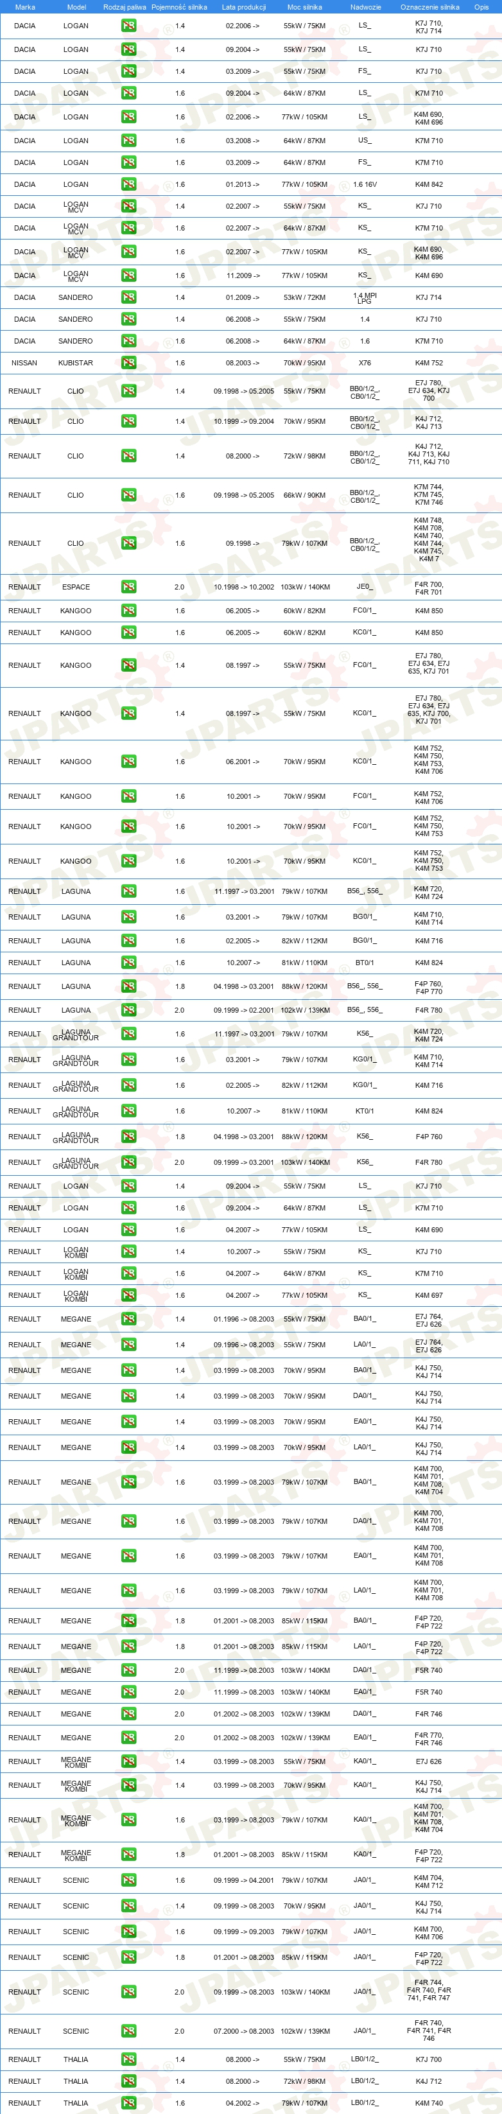Click fuel icon in Clio 72kW / 98KM row
This screenshot has width=502, height=2114.
coord(129,457)
